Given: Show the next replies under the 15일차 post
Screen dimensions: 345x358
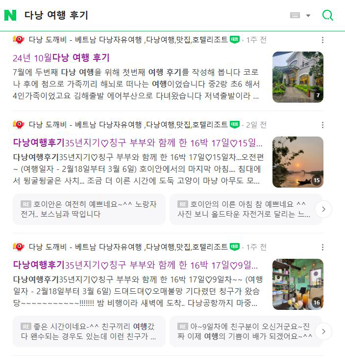Looking at the screenshot, I should point(323,209).
